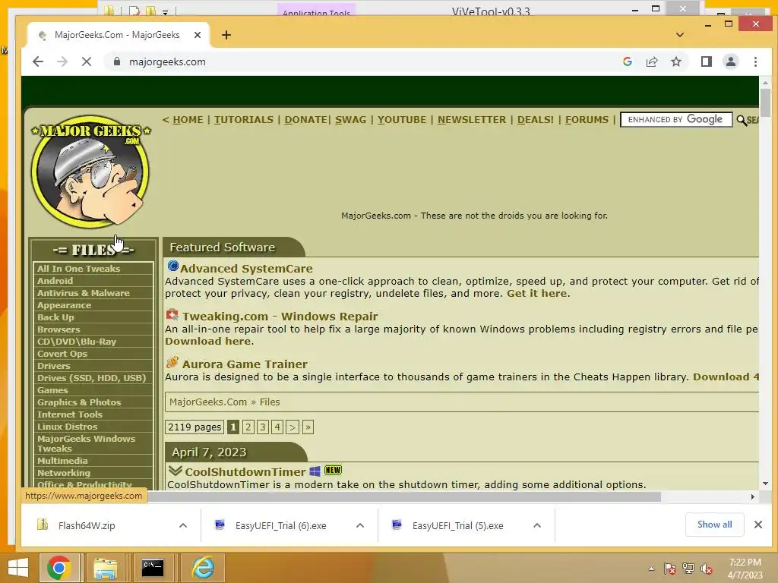Click the search magnifier icon
The image size is (778, 583).
point(742,120)
